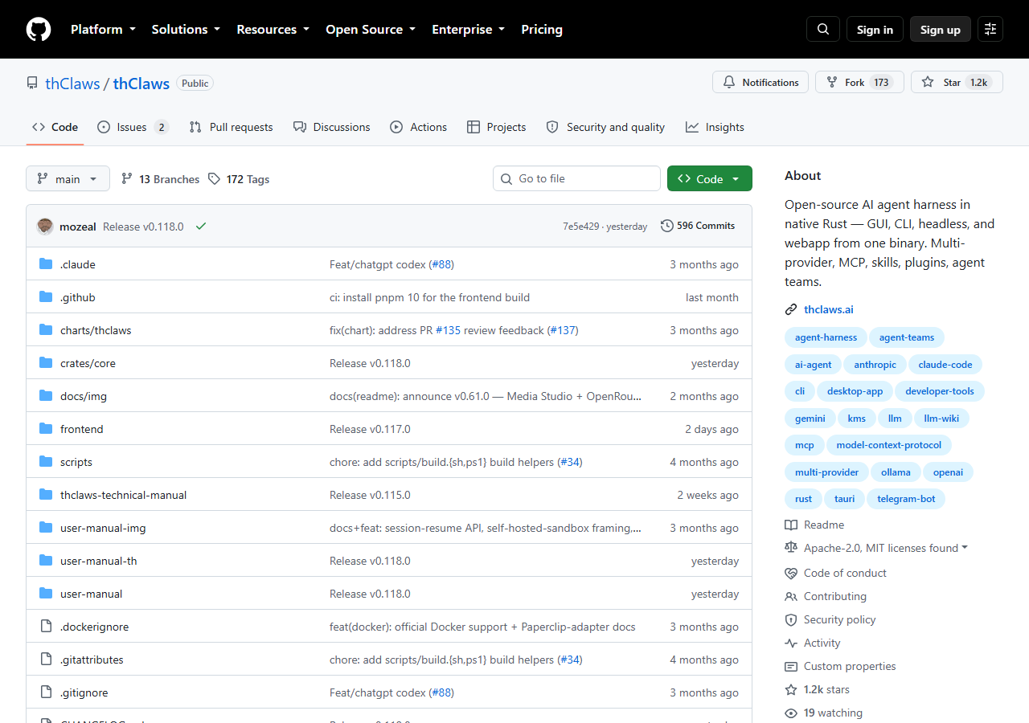Open the green Code dropdown button
Image resolution: width=1029 pixels, height=723 pixels.
pos(710,178)
